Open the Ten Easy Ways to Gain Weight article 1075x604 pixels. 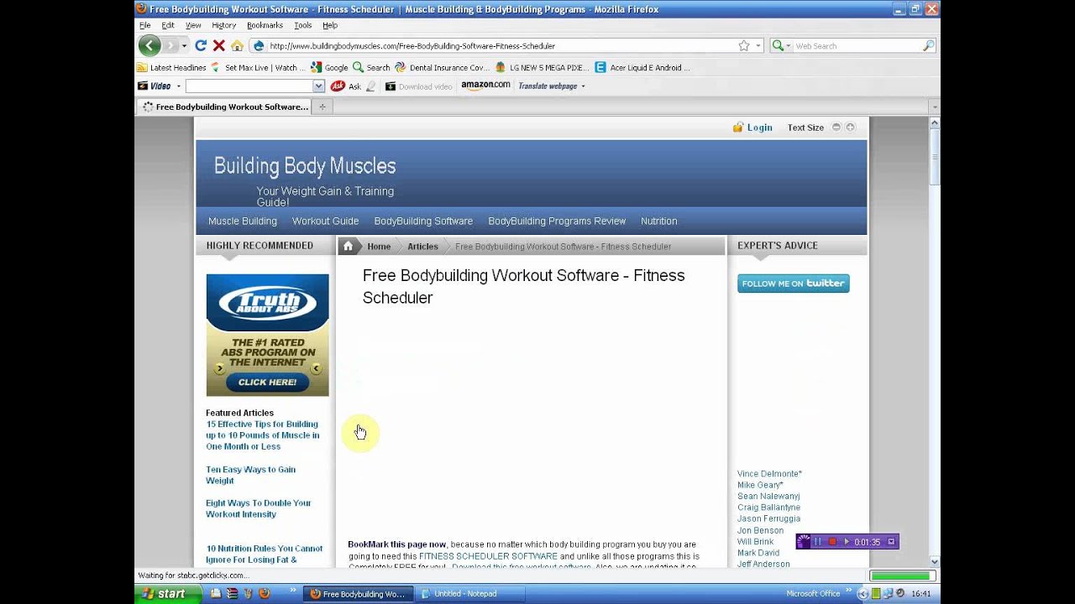[250, 475]
